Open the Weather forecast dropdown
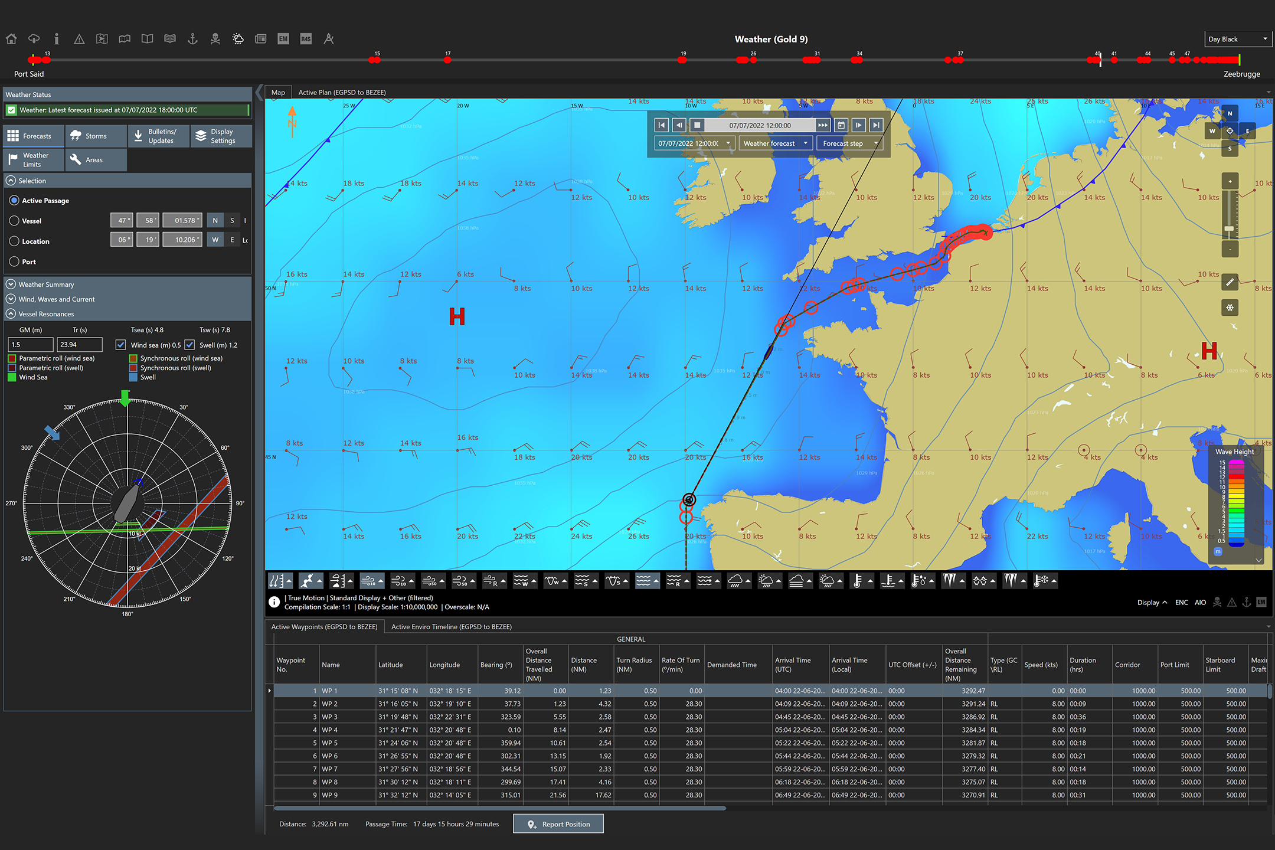 776,143
